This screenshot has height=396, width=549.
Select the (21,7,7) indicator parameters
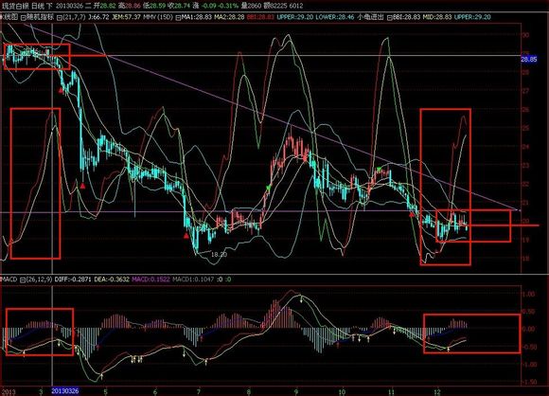coord(74,17)
